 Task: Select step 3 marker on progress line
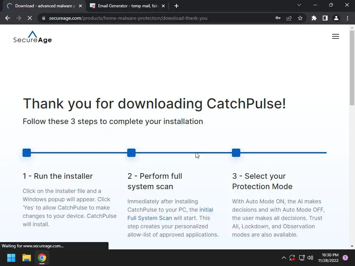(236, 153)
